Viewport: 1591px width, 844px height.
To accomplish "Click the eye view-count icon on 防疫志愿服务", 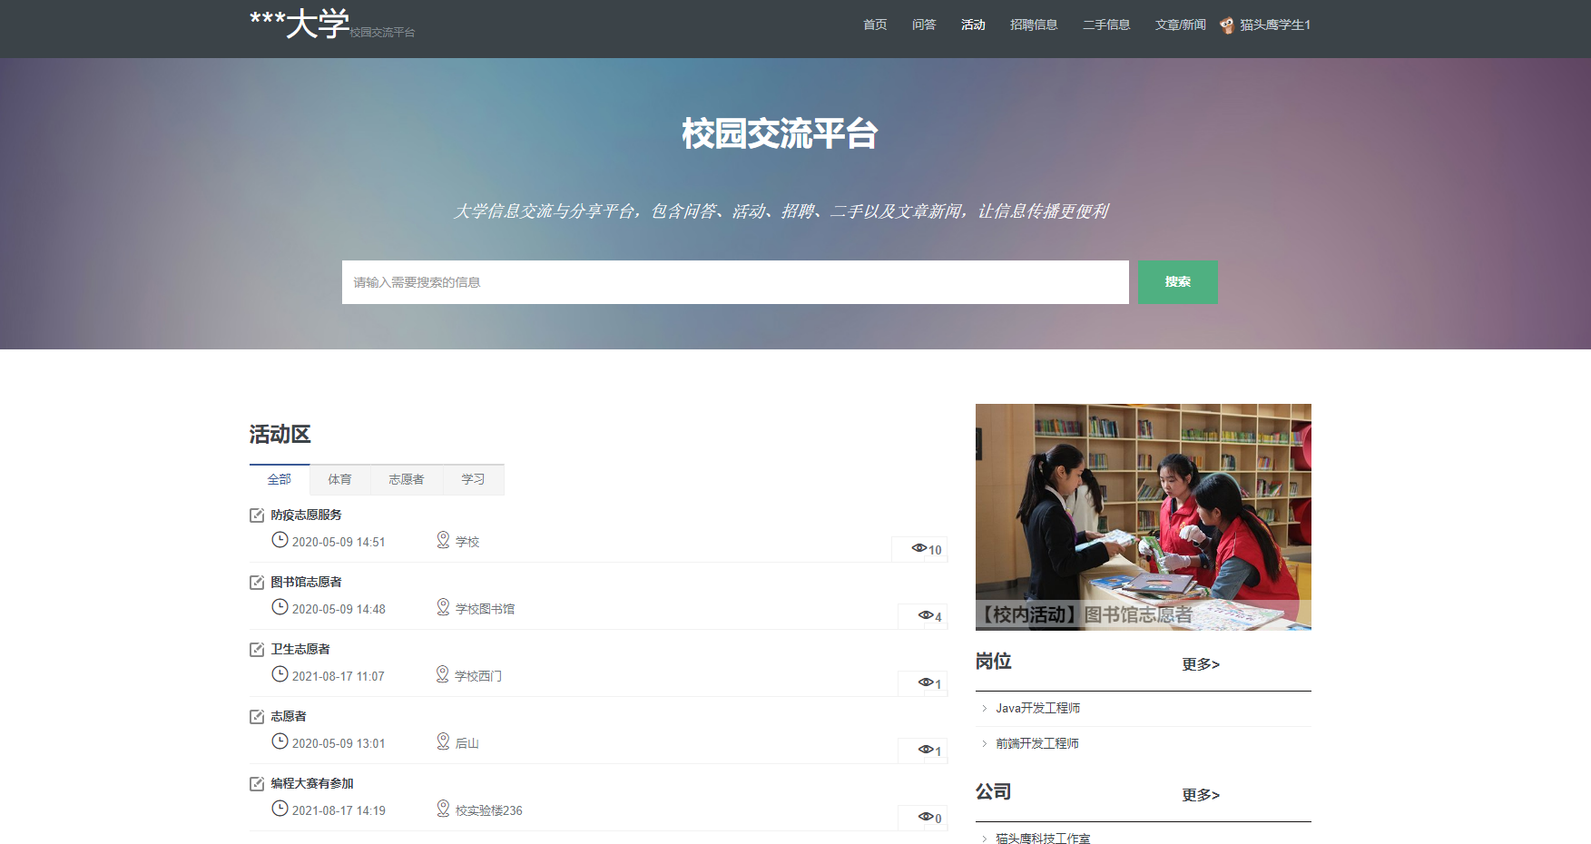I will 918,548.
